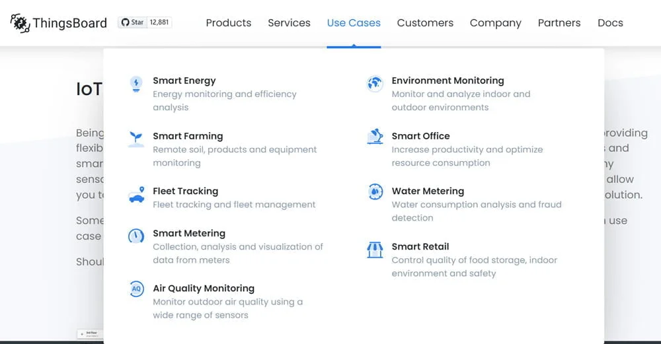
Task: Open the Smart Metering use case
Action: [189, 233]
